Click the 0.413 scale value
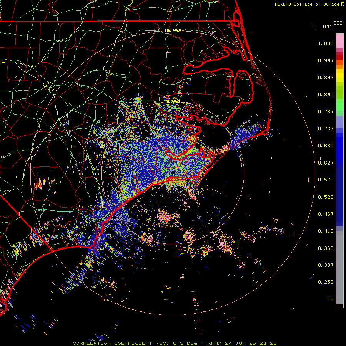 click(x=326, y=231)
